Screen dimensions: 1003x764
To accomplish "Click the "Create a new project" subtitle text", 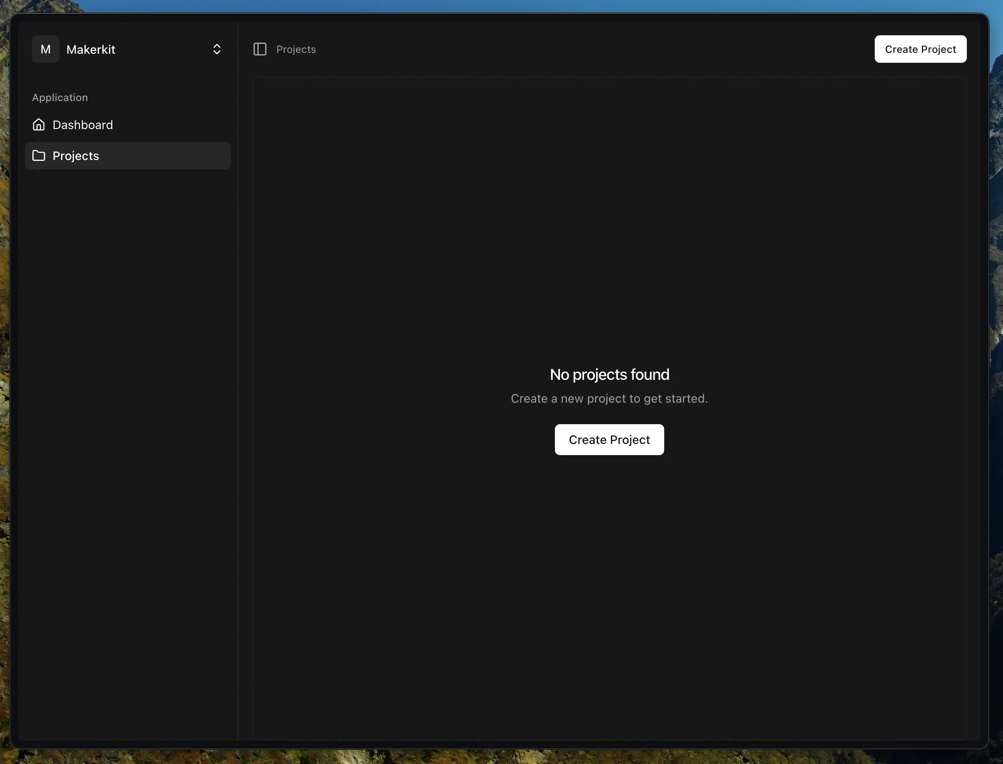I will pos(609,399).
